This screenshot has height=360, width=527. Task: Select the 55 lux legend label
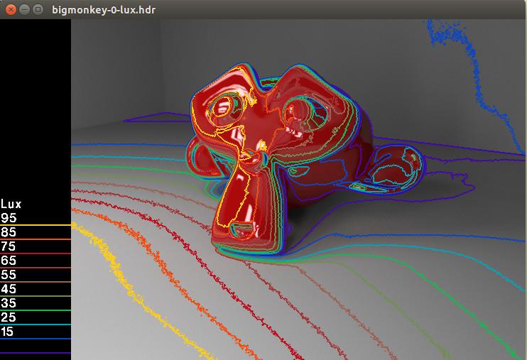[9, 275]
